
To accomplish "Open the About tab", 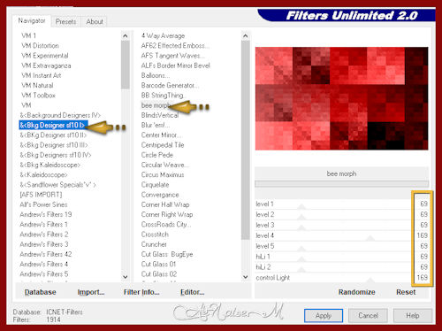I will (95, 21).
